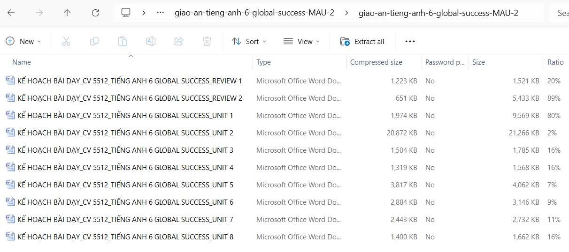
Task: Select file name ending in REVIEW 2
Action: coord(130,98)
